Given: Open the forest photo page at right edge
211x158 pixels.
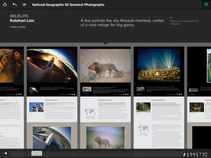Looking at the screenshot, I should (x=209, y=66).
